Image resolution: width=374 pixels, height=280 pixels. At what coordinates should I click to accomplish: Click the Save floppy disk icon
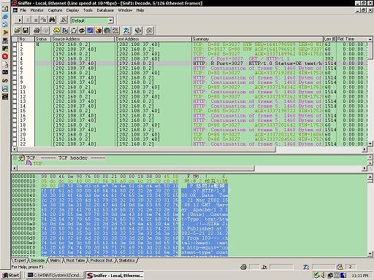tap(26, 31)
